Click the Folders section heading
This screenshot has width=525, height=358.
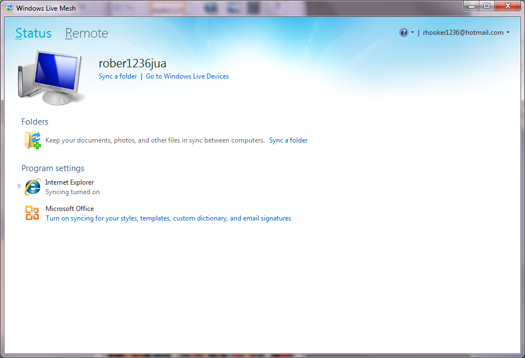coord(35,122)
